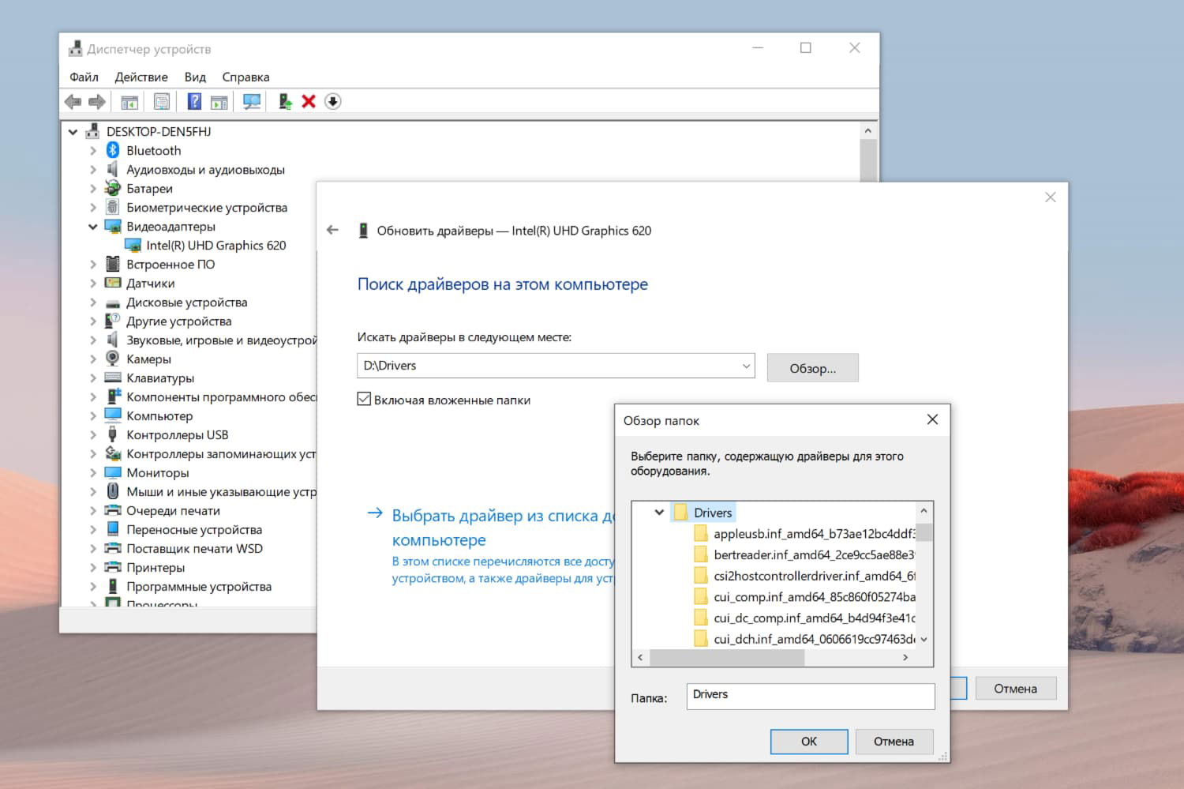Expand the Аудиовходы и аудиовыходы category
The image size is (1184, 789).
[93, 170]
